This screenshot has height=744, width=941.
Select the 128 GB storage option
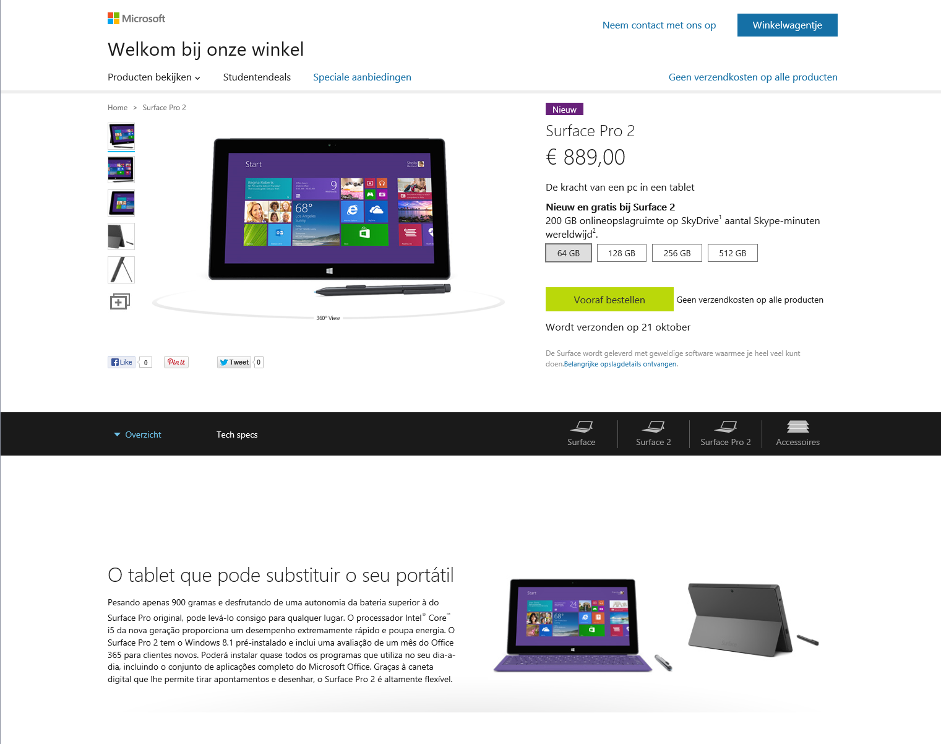(x=622, y=253)
